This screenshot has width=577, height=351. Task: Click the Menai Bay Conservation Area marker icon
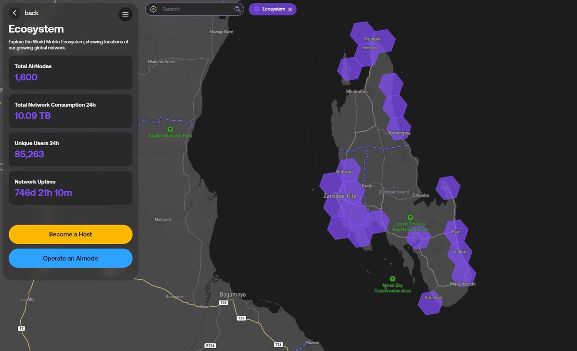tap(392, 279)
